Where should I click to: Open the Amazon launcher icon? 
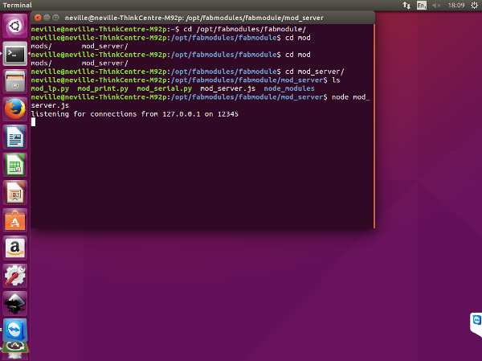point(14,248)
